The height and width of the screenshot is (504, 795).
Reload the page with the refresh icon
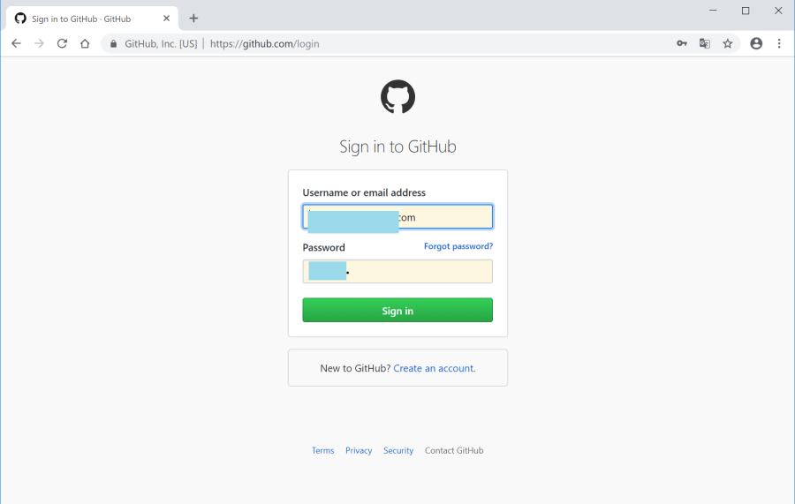pos(62,43)
